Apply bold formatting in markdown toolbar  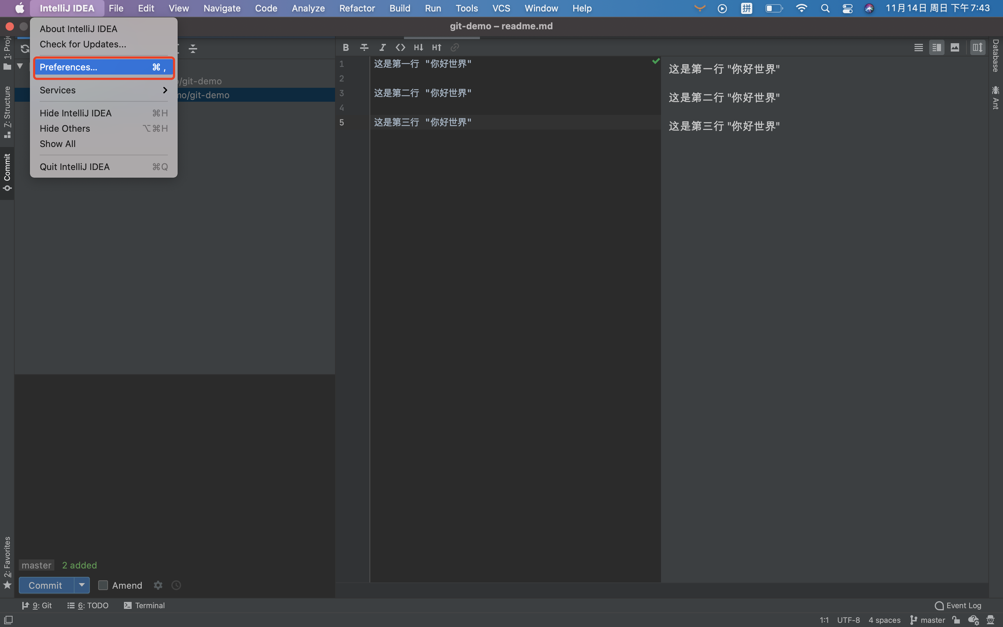point(346,48)
